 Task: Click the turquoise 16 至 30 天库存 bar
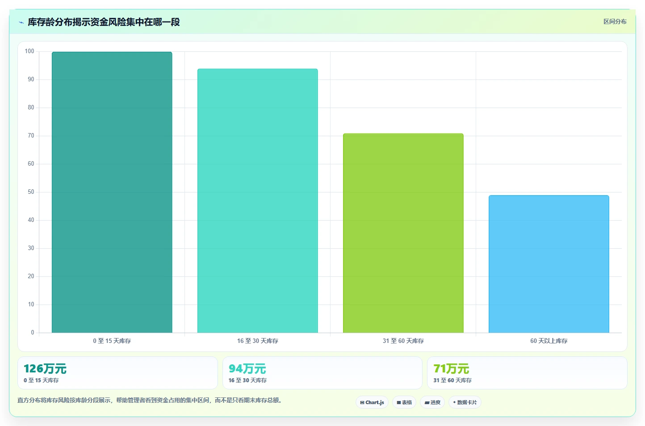click(258, 201)
